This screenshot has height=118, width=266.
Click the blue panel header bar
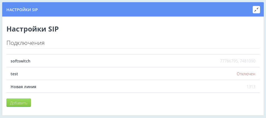[x=139, y=10]
